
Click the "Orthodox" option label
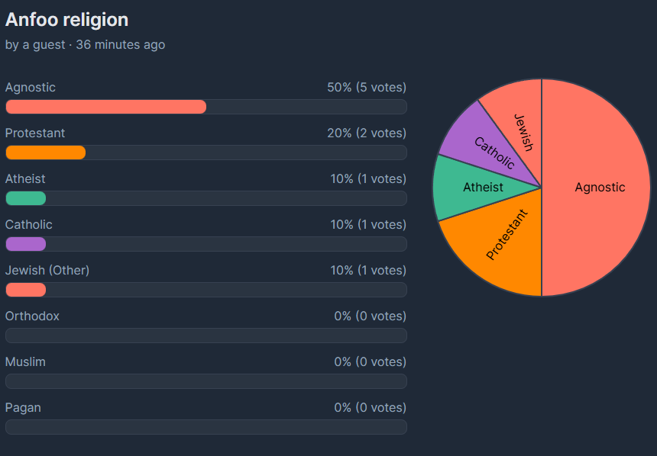pos(32,316)
